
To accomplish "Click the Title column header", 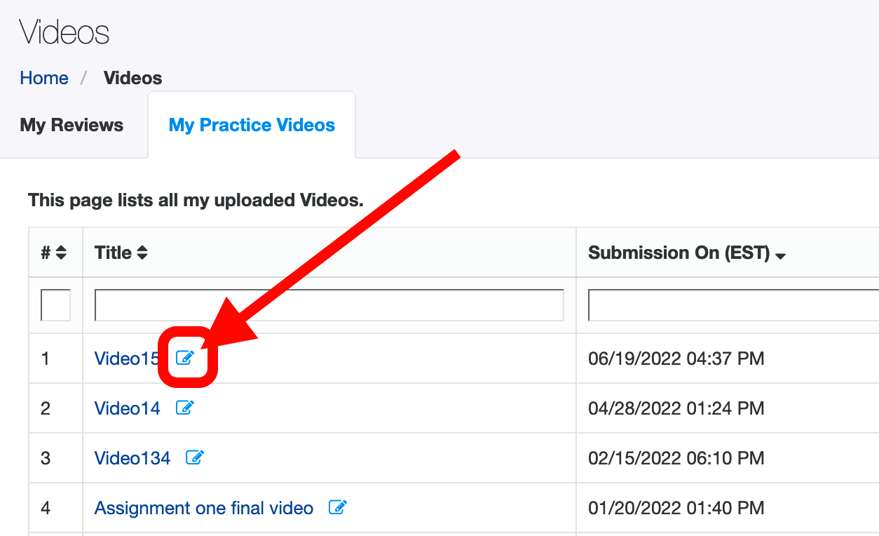I will coord(114,253).
